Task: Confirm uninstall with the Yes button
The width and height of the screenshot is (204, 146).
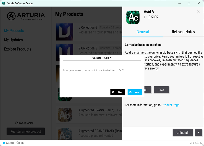Action: [x=135, y=92]
